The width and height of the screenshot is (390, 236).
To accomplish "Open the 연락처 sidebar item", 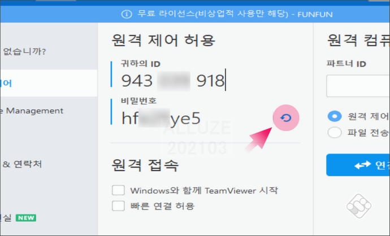I will [x=22, y=164].
